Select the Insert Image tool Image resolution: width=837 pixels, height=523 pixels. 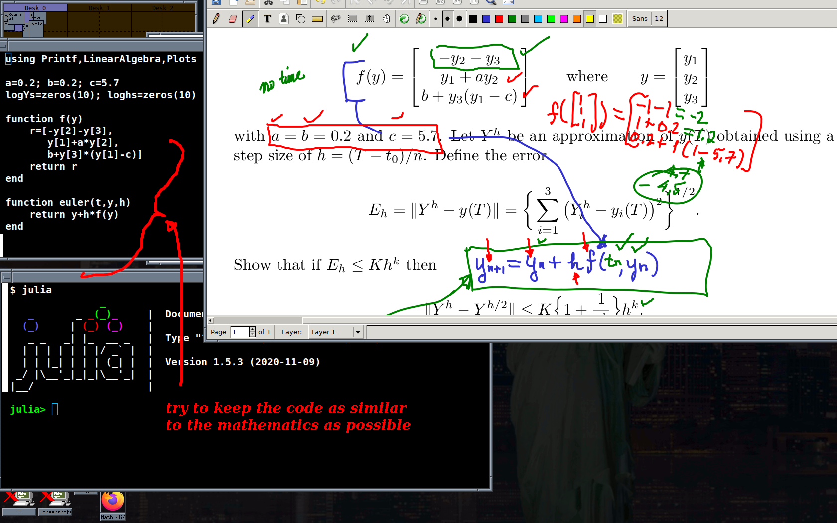click(x=284, y=19)
